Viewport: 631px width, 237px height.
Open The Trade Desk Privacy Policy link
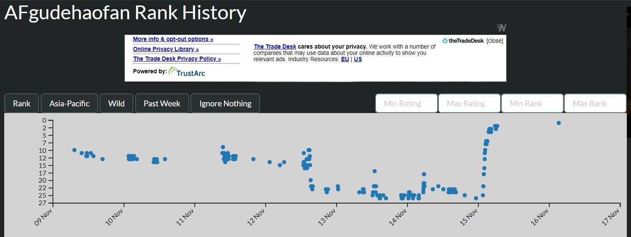177,59
